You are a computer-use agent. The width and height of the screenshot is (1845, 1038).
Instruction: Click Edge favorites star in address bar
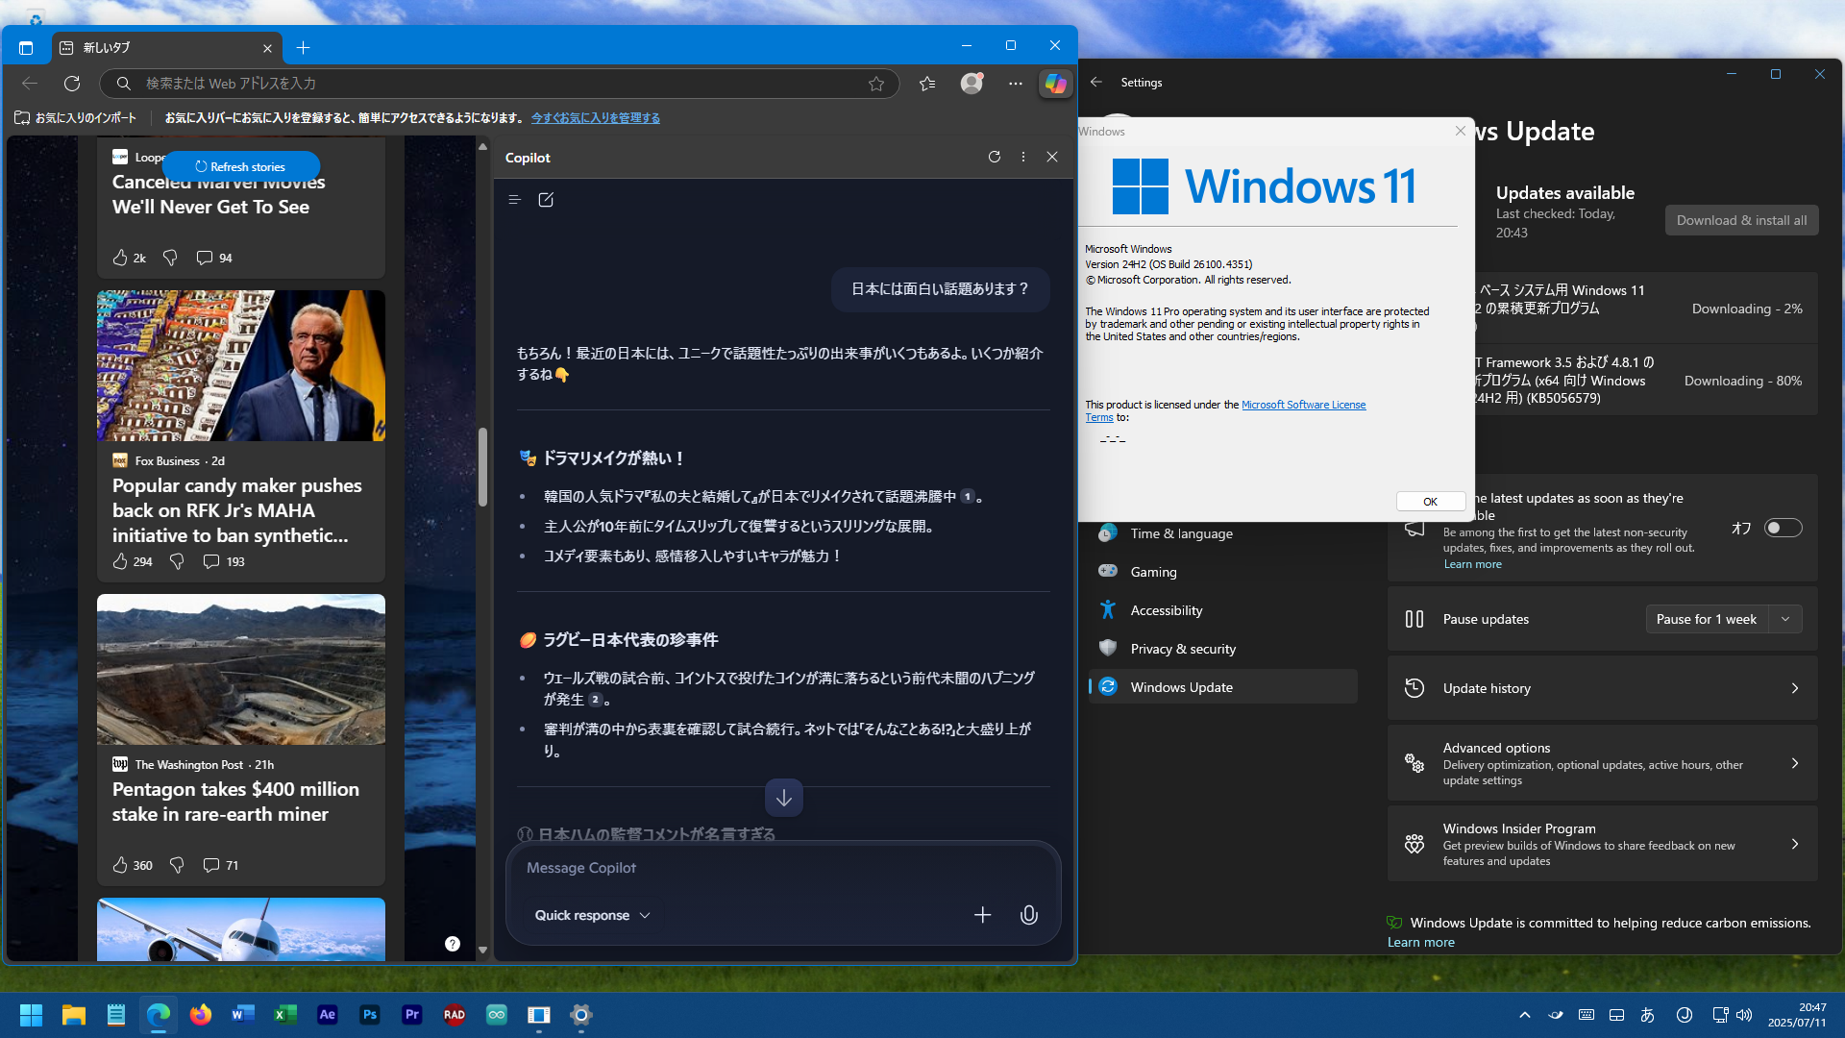coord(876,84)
